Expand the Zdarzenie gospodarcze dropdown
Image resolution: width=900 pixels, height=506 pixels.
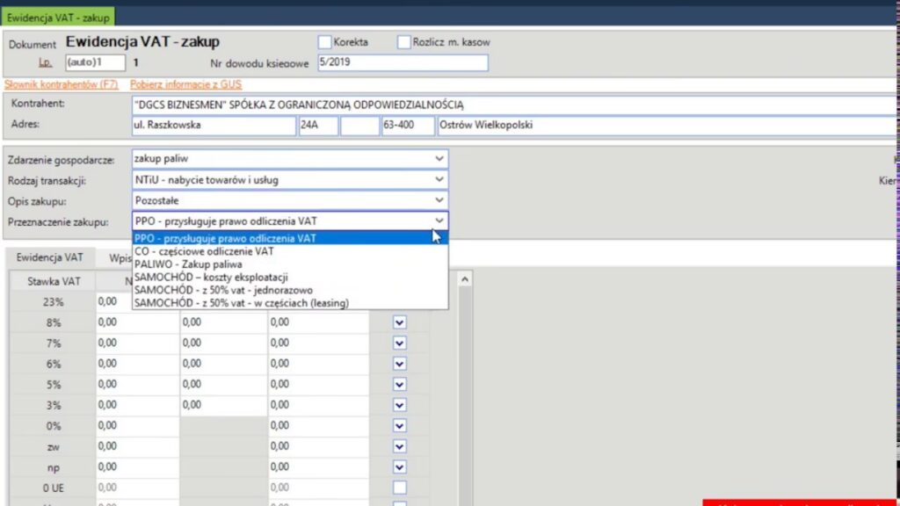pos(439,159)
